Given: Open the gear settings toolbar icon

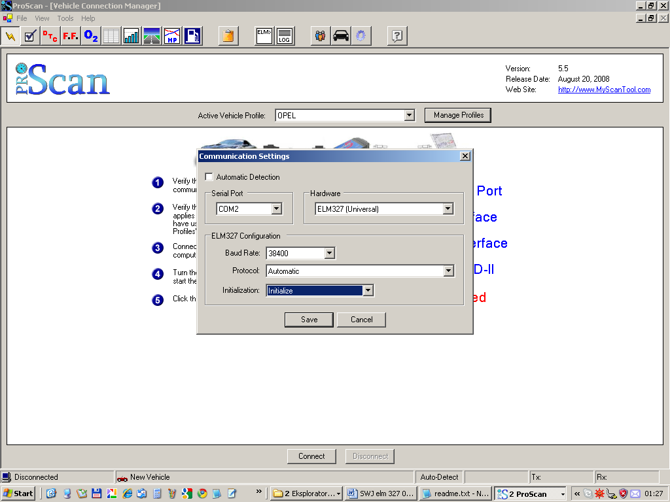Looking at the screenshot, I should pos(361,37).
